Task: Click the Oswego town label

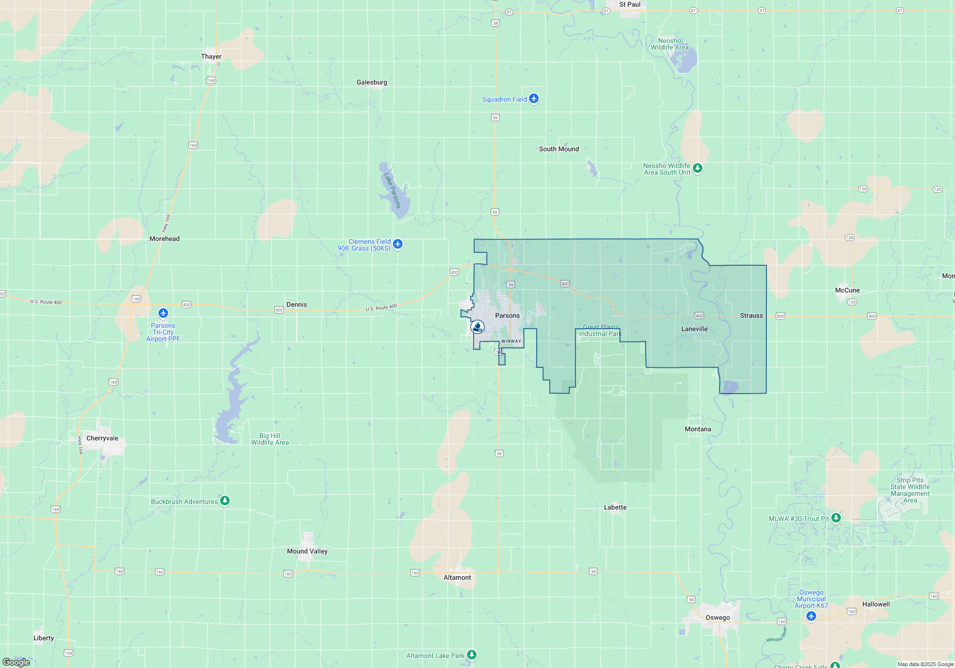Action: (718, 617)
